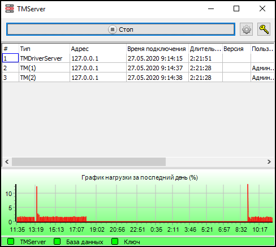Click the База данных status bar label

coord(85,242)
